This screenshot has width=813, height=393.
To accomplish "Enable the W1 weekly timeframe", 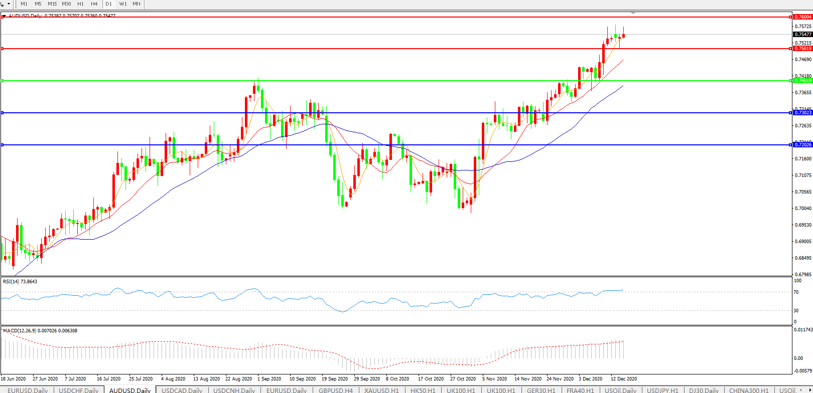I will 123,4.
